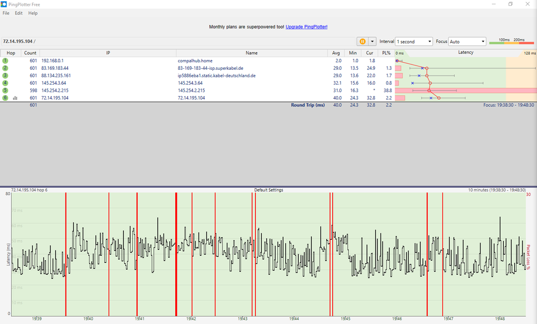Viewport: 537px width, 324px height.
Task: Open the Edit menu
Action: tap(18, 13)
